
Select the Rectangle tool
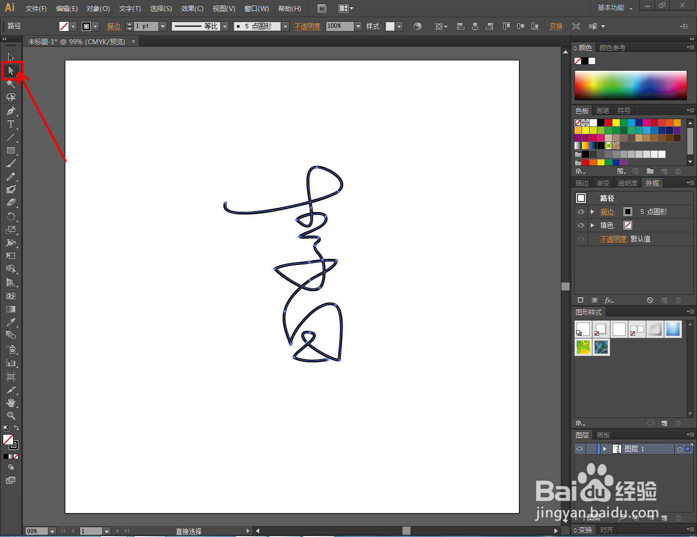tap(11, 150)
